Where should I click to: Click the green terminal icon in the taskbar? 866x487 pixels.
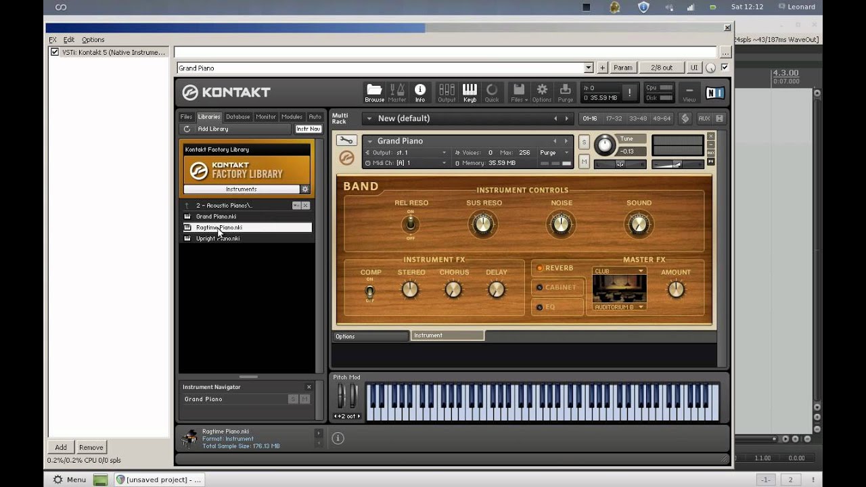(100, 480)
